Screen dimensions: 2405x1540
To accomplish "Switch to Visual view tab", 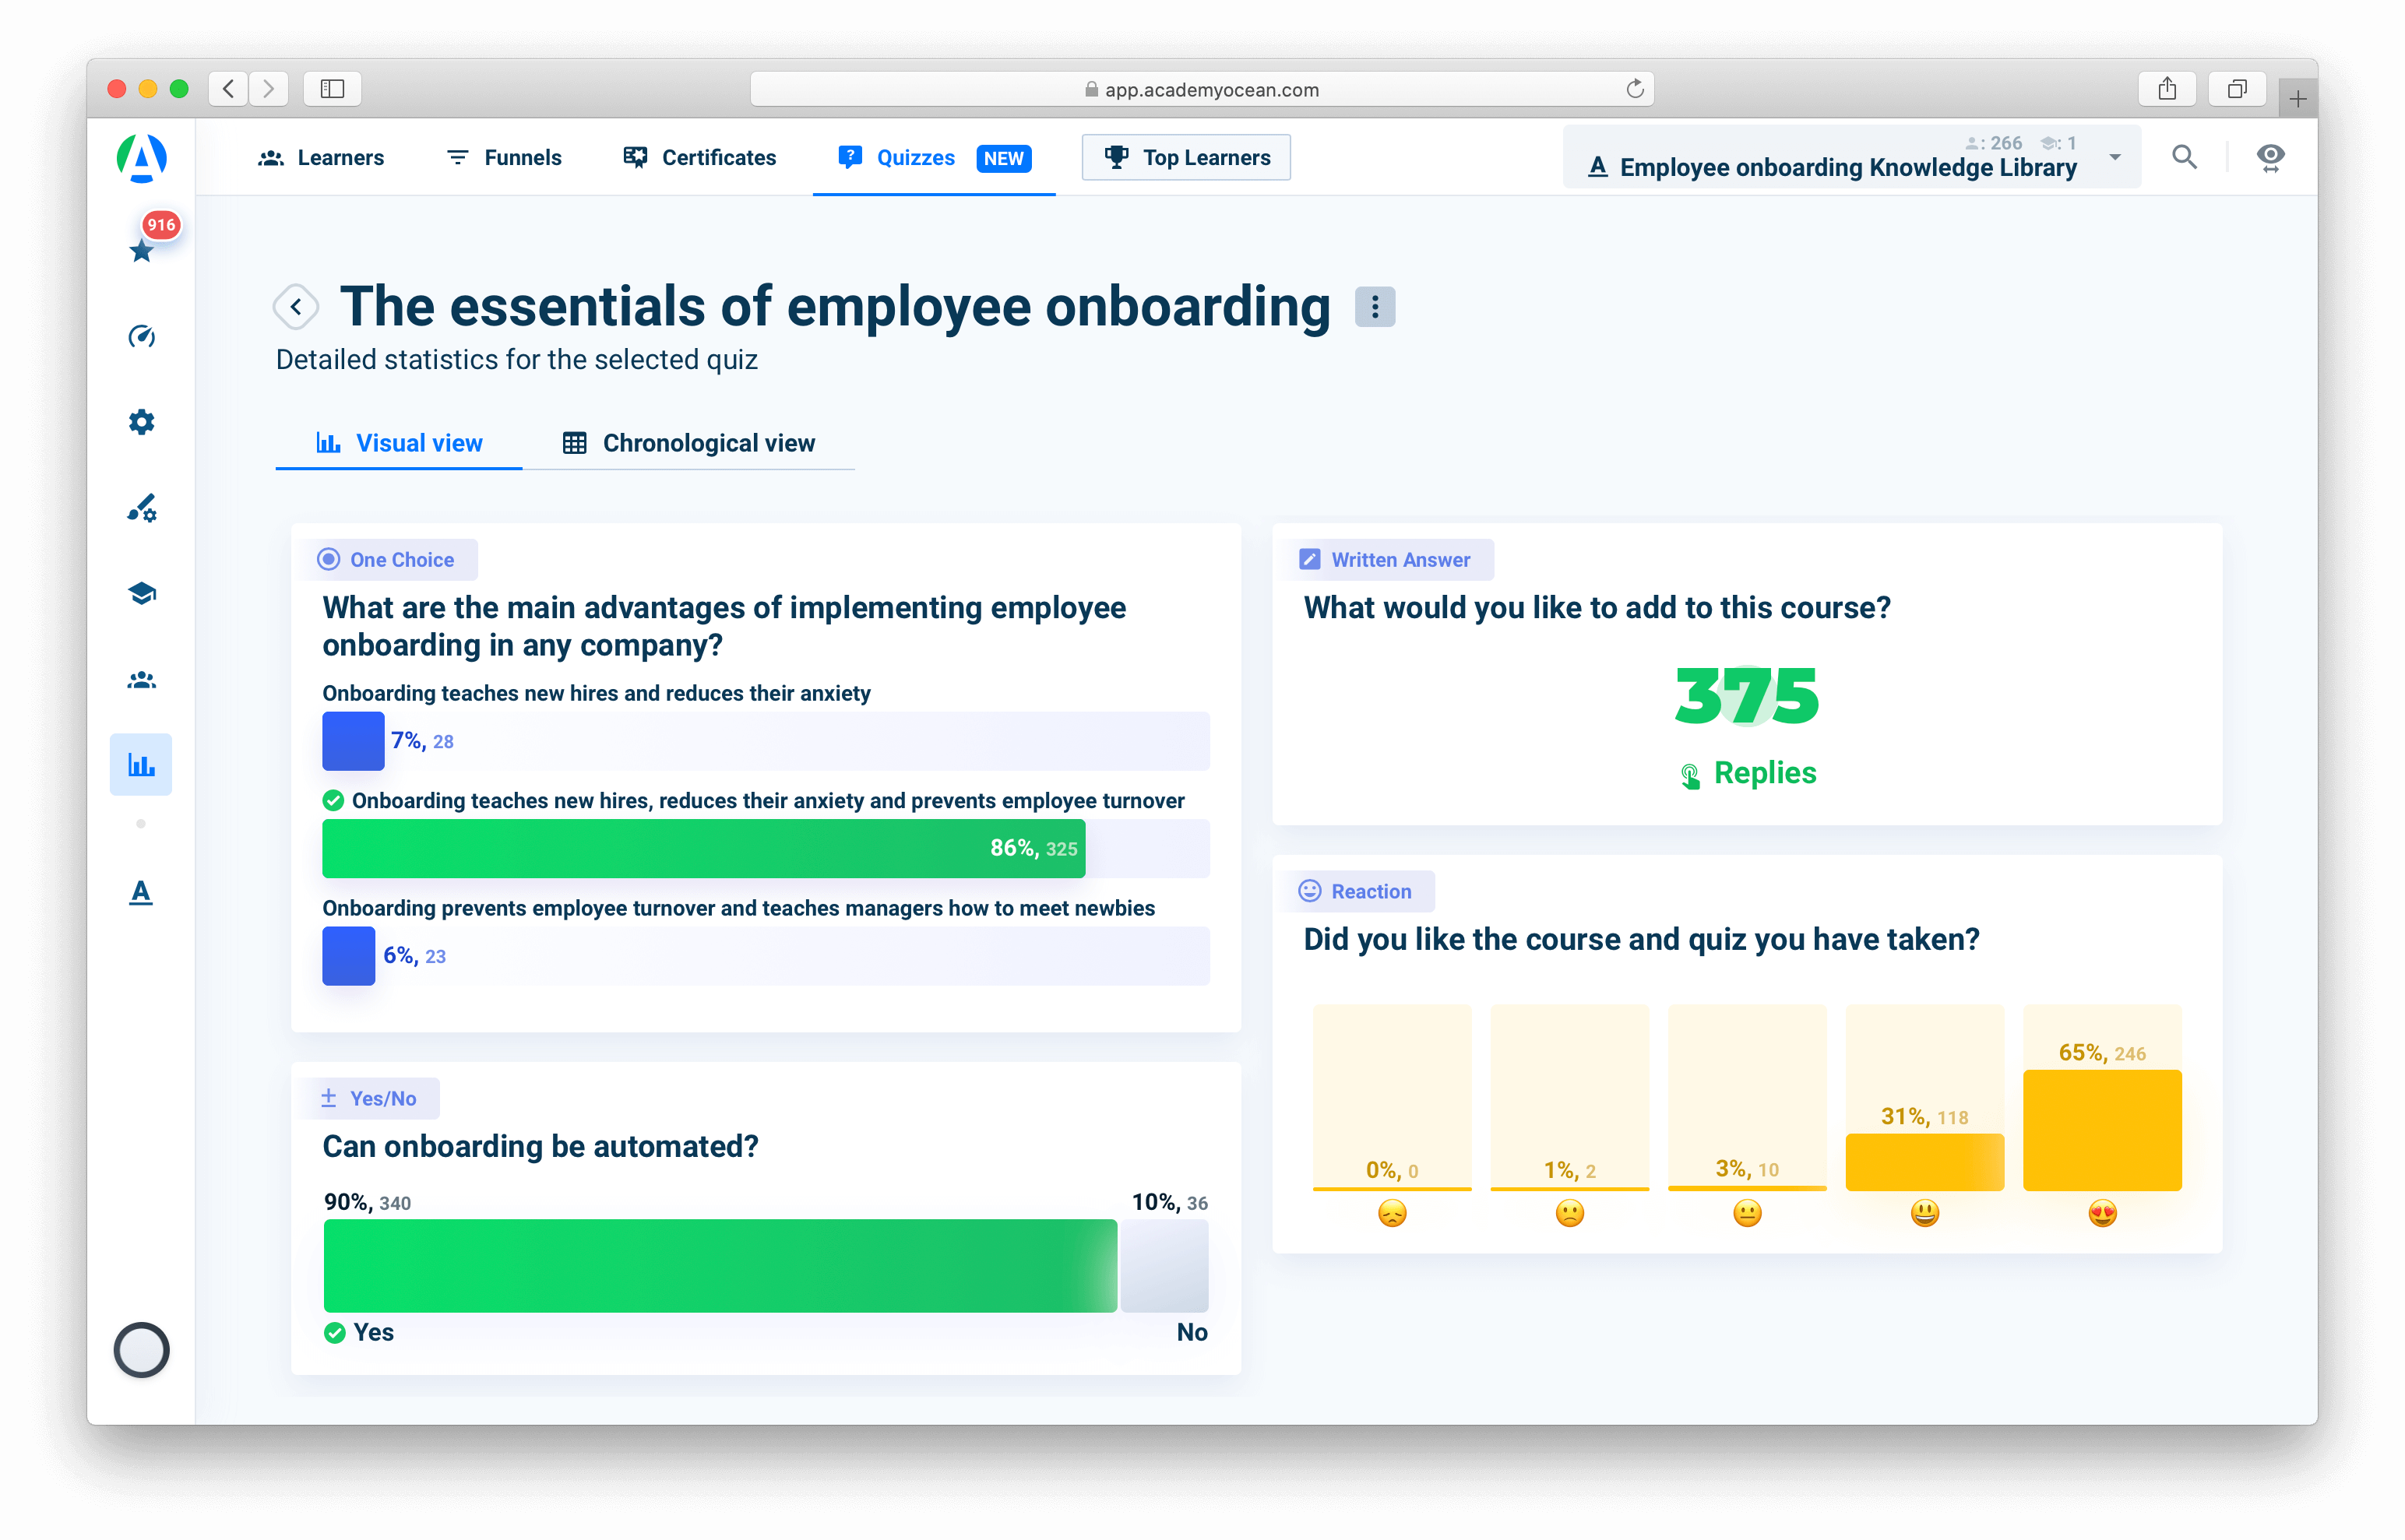I will (x=398, y=443).
